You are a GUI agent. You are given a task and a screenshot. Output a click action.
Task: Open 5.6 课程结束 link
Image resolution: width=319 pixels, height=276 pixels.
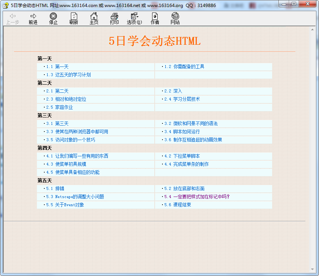(x=182, y=205)
